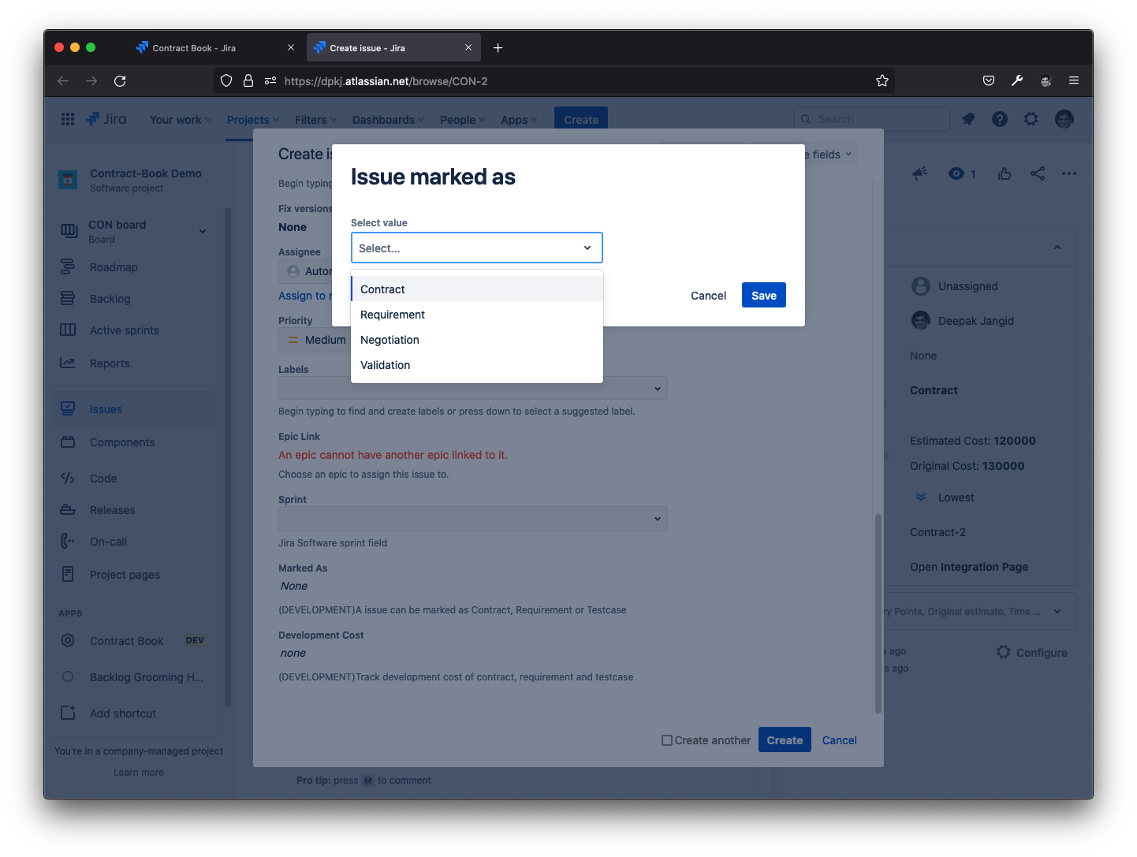The image size is (1137, 857).
Task: Click Open Integration Page link
Action: (969, 567)
